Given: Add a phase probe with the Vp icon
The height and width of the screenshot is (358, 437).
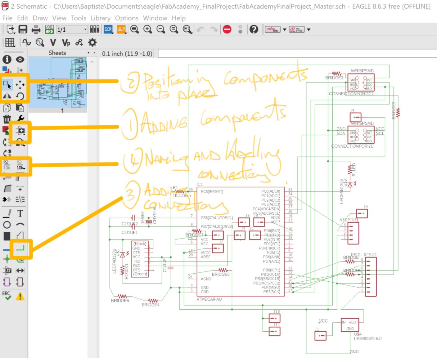Looking at the screenshot, I should point(66,42).
